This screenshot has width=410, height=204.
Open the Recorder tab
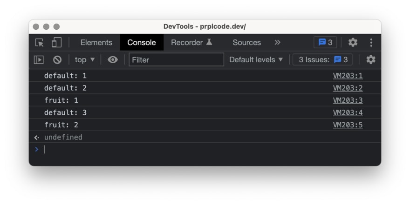tap(191, 43)
